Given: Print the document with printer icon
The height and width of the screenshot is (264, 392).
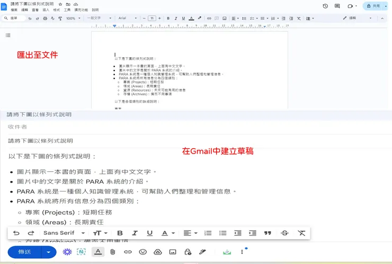Looking at the screenshot, I should coord(45,18).
